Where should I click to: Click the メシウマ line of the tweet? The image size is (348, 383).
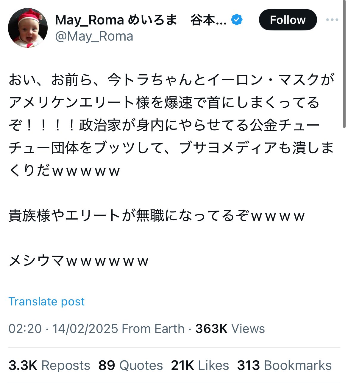coord(78,261)
